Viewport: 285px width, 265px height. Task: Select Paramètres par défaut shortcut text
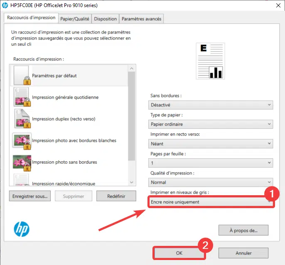(x=54, y=76)
